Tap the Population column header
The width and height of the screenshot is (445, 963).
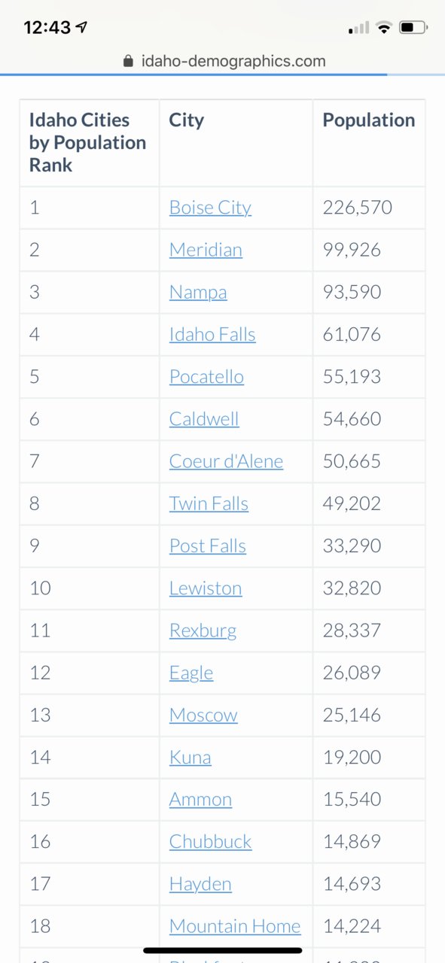pos(369,120)
